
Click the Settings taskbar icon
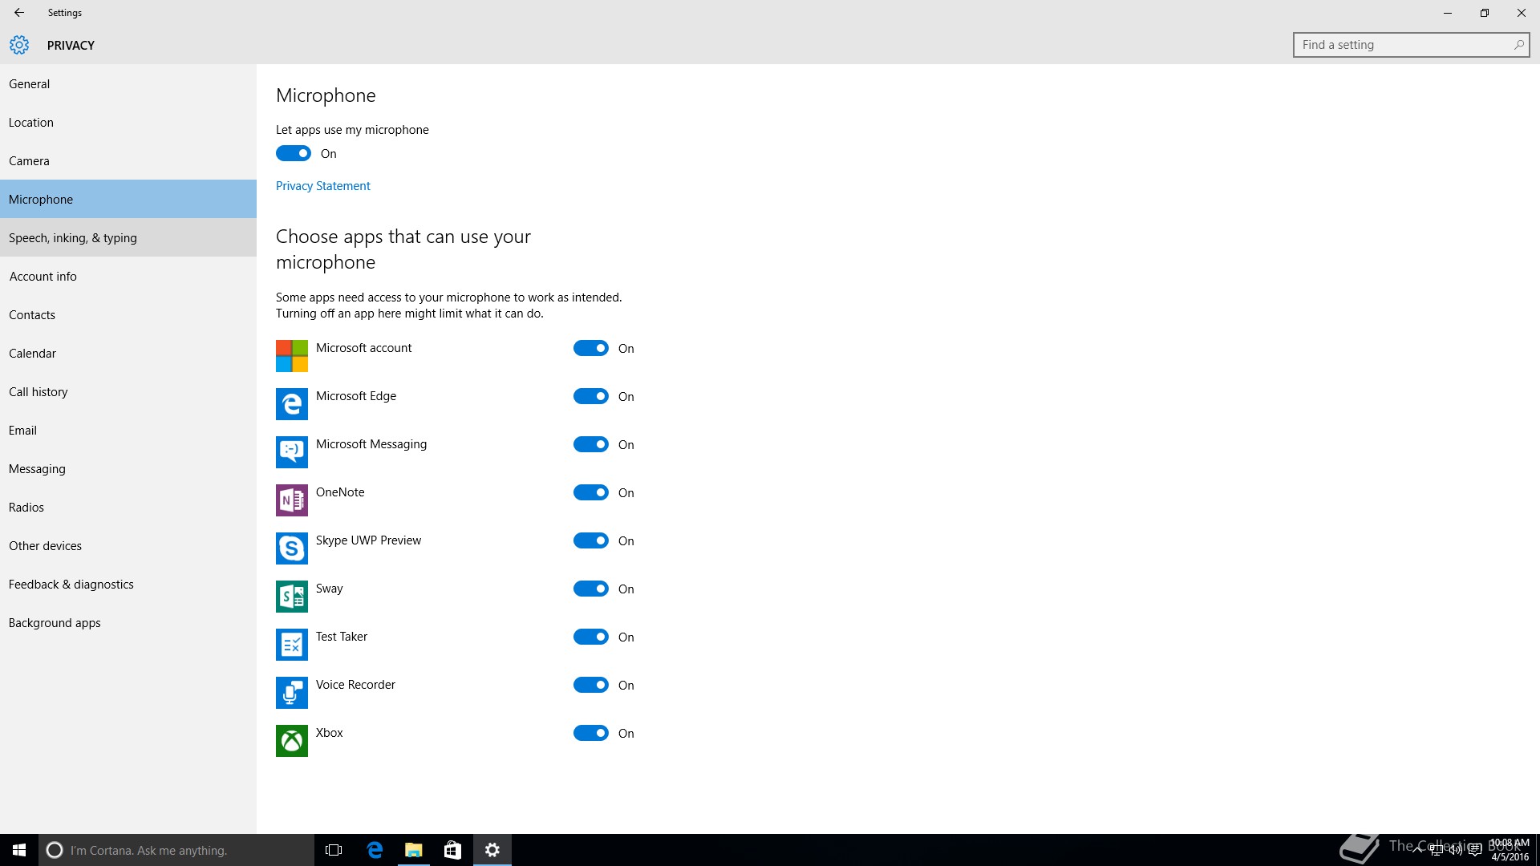point(492,850)
